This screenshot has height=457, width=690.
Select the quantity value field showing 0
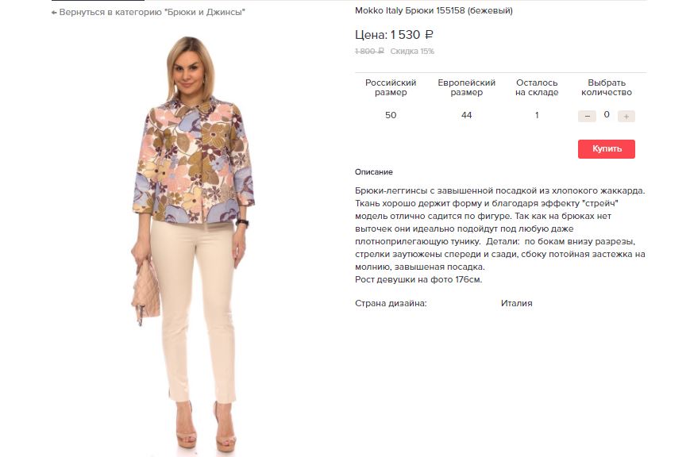click(607, 115)
